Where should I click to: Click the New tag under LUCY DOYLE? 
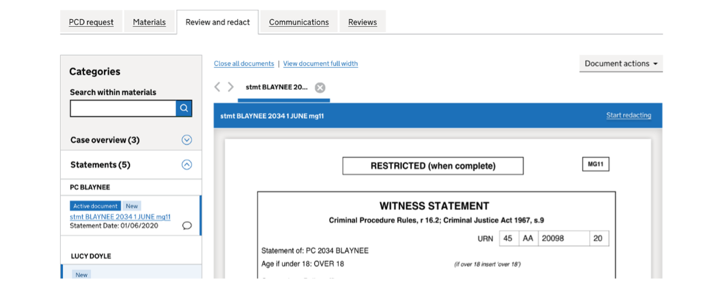(x=82, y=275)
